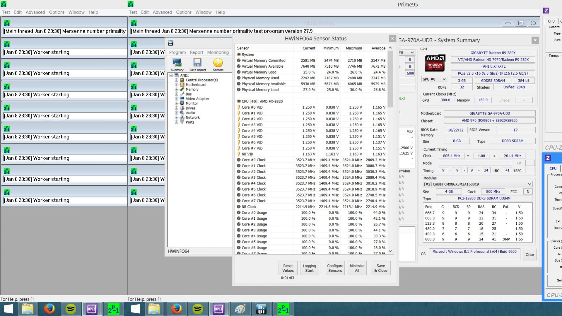Viewport: 562px width, 316px height.
Task: Open Help menu in the leftmost Prime95 window
Action: tap(93, 12)
